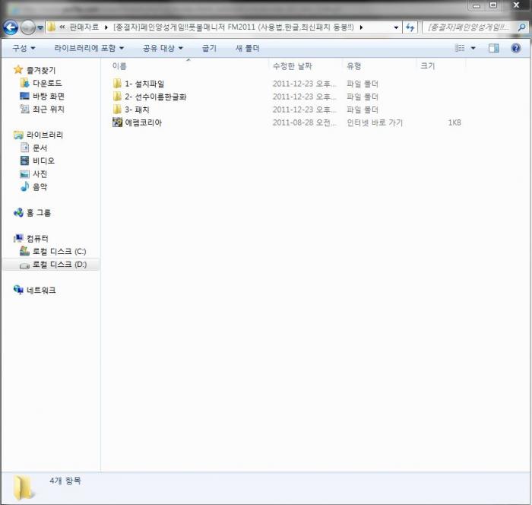The image size is (532, 505).
Task: Sort by 수정한 날짜 column header
Action: [292, 66]
